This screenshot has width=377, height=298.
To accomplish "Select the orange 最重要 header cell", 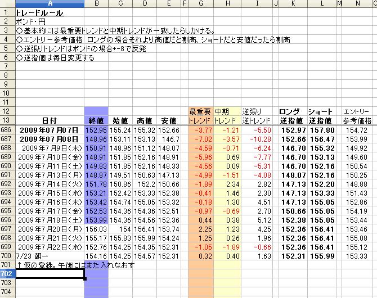I will (x=200, y=111).
